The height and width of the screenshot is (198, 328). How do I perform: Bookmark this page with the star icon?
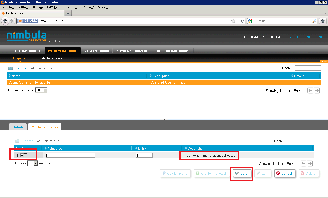pyautogui.click(x=233, y=21)
